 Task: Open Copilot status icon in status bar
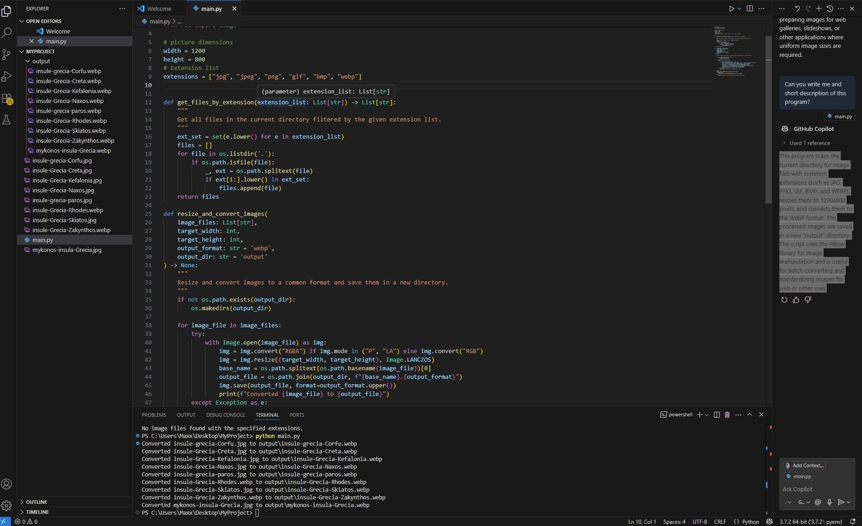click(769, 521)
